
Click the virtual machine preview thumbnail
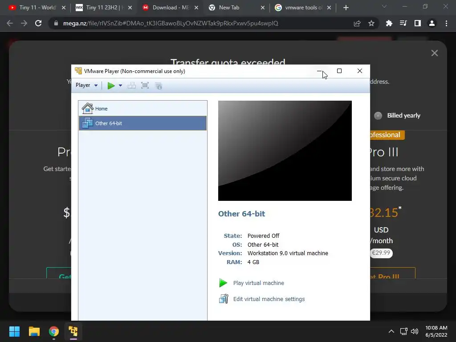(285, 151)
